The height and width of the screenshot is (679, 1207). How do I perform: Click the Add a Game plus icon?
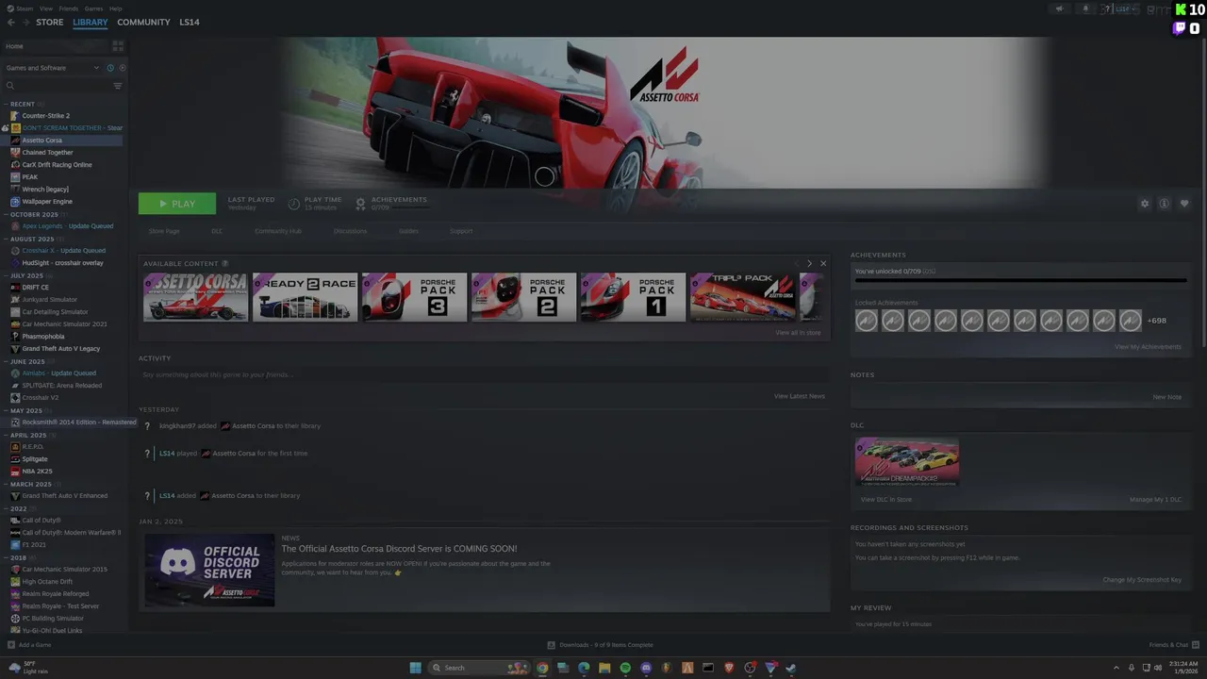pyautogui.click(x=11, y=645)
